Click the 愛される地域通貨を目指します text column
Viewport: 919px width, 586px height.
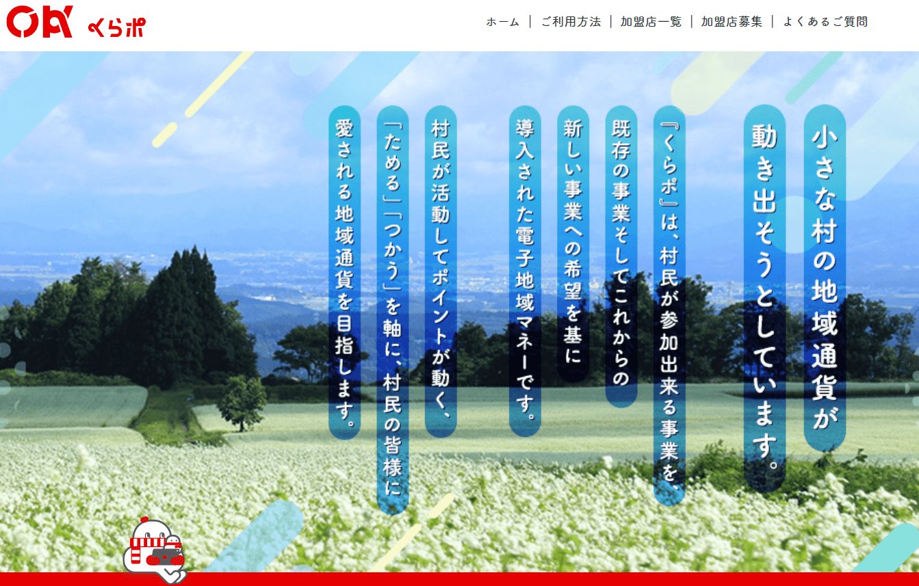344,274
